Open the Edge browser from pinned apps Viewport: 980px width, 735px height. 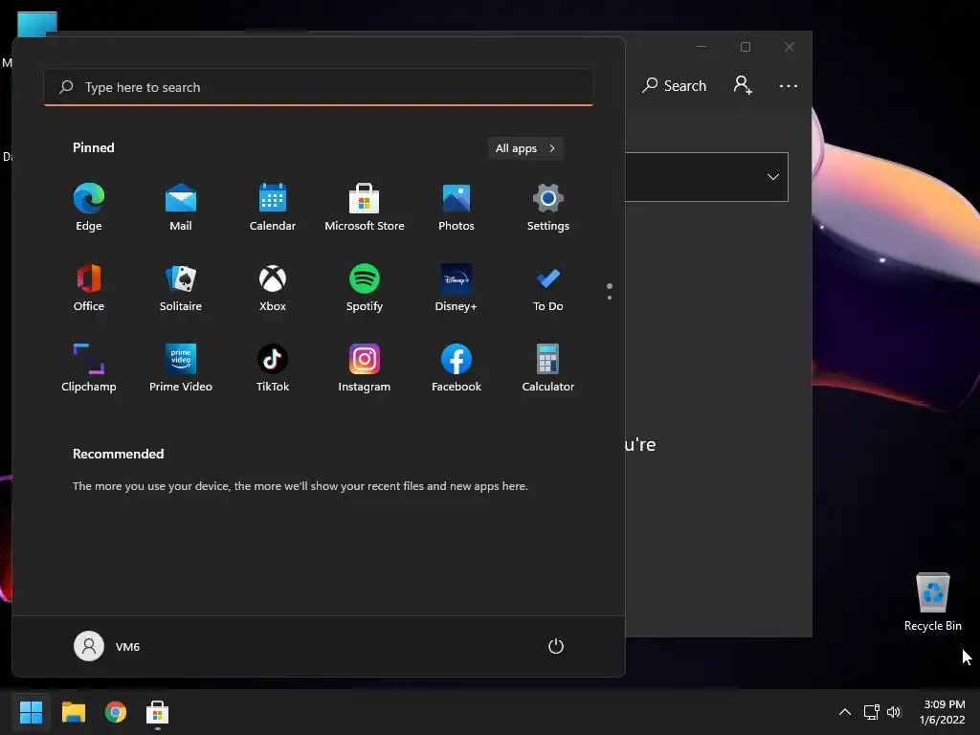[89, 208]
